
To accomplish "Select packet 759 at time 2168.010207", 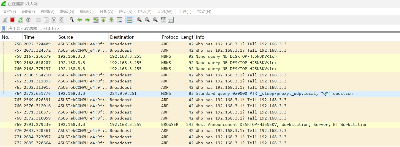I will [x=200, y=63].
